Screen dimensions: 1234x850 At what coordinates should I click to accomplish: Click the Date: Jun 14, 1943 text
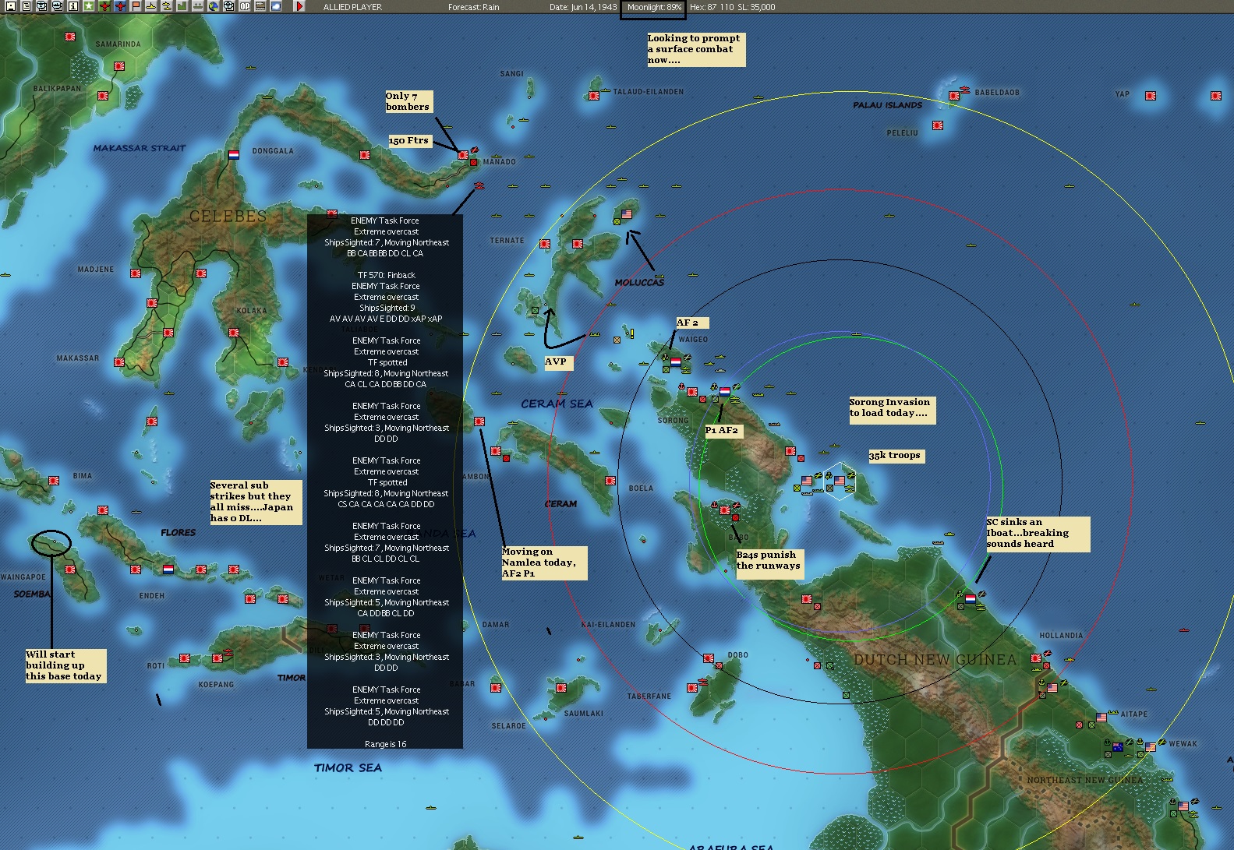pos(582,7)
